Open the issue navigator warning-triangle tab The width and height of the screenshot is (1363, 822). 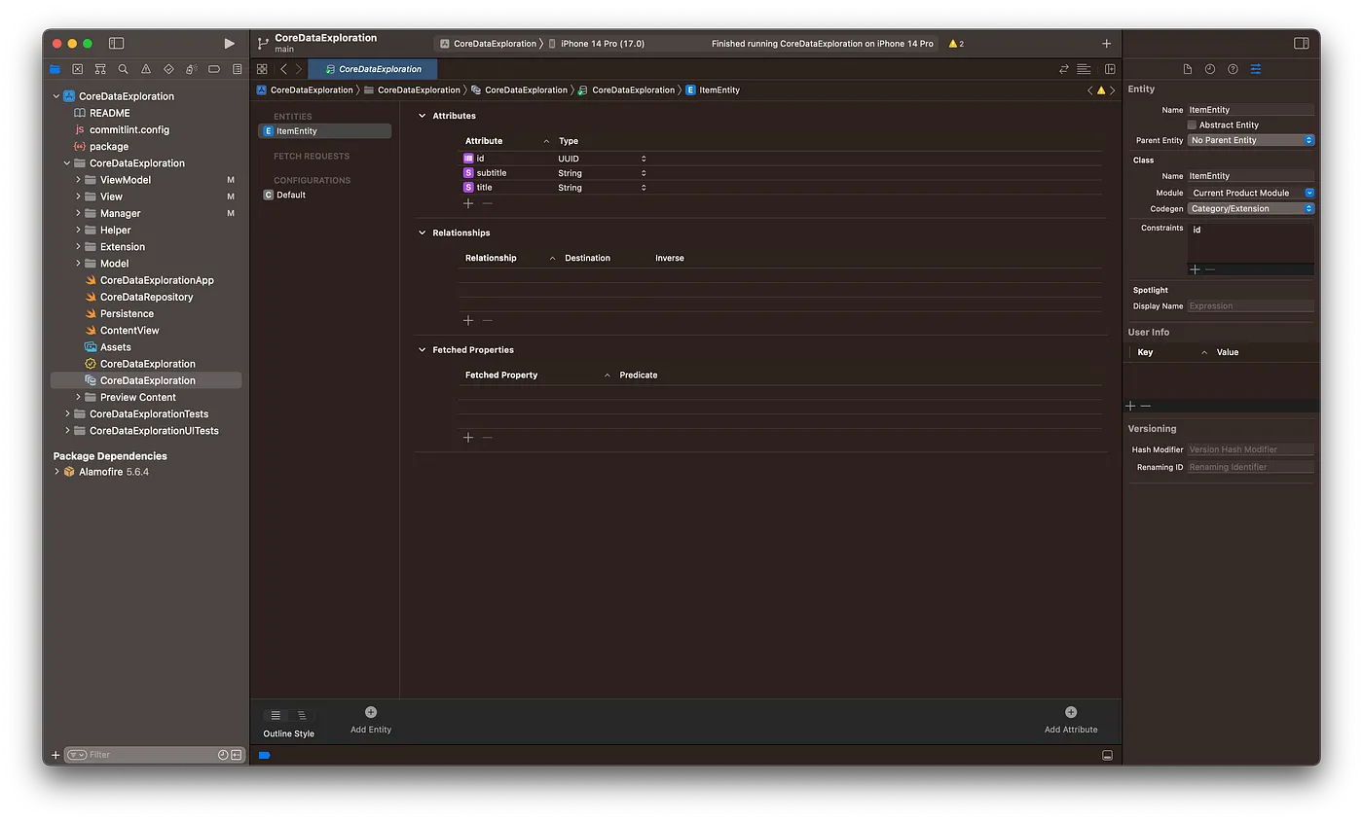tap(146, 69)
